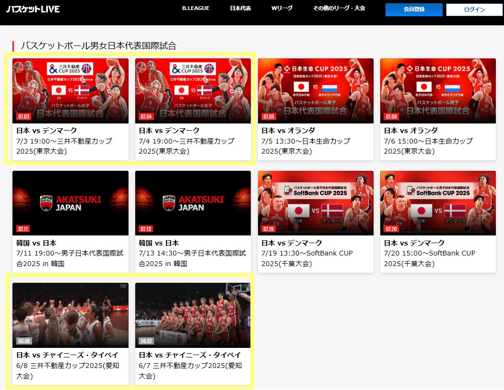Viewport: 504px width, 390px height.
Task: Click the 7/5 13:30 日本 vs オランダ title
Action: point(288,131)
